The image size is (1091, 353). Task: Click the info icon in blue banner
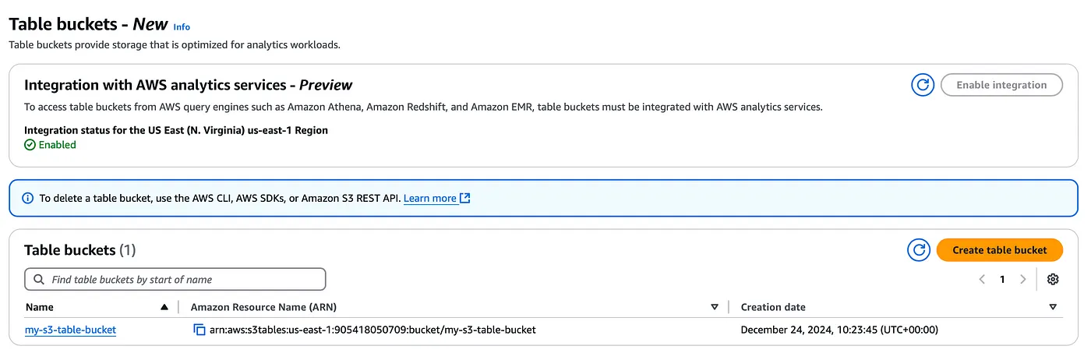coord(28,198)
